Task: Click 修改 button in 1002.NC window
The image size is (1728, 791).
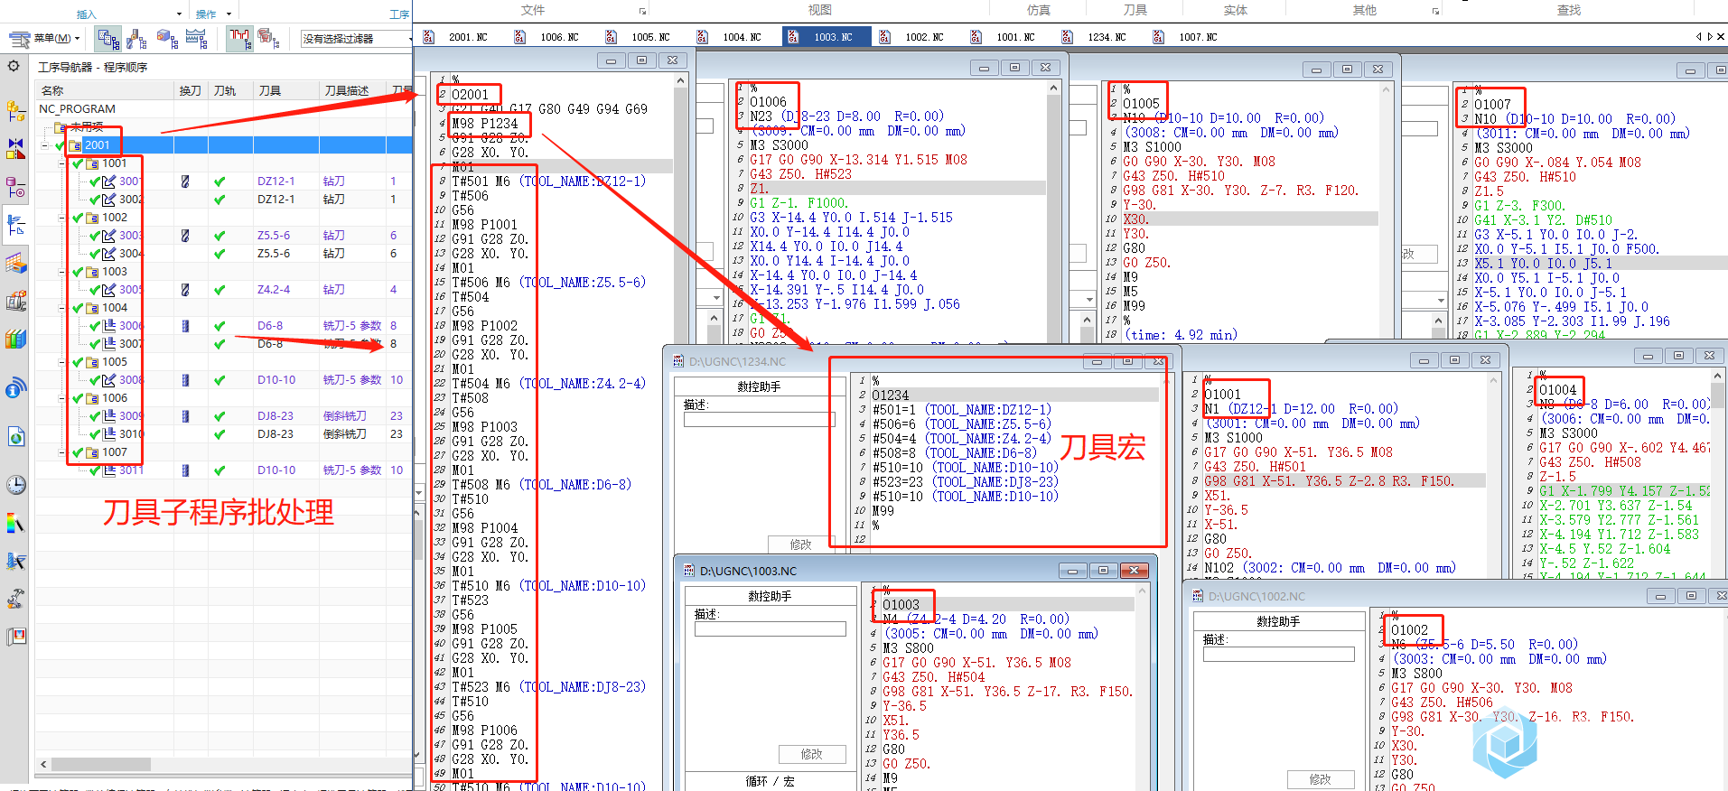Action: (1321, 779)
